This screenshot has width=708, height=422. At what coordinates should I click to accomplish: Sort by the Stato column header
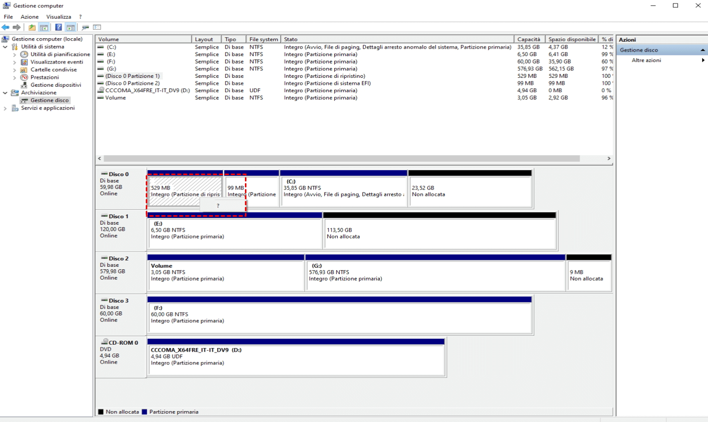coord(398,39)
